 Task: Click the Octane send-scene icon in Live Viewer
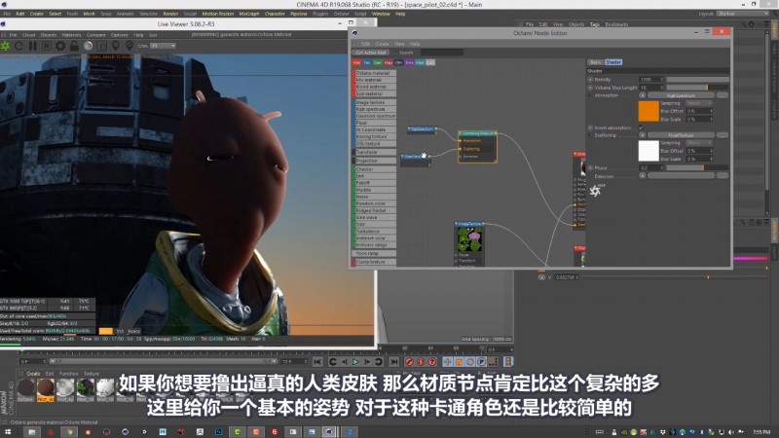click(x=6, y=46)
